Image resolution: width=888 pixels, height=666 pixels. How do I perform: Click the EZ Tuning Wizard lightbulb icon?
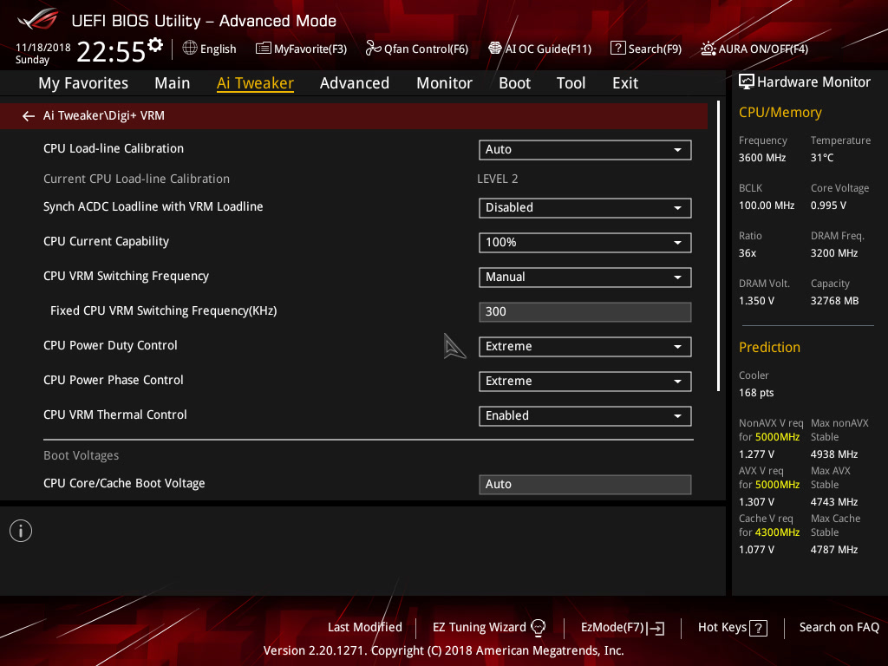pyautogui.click(x=538, y=627)
